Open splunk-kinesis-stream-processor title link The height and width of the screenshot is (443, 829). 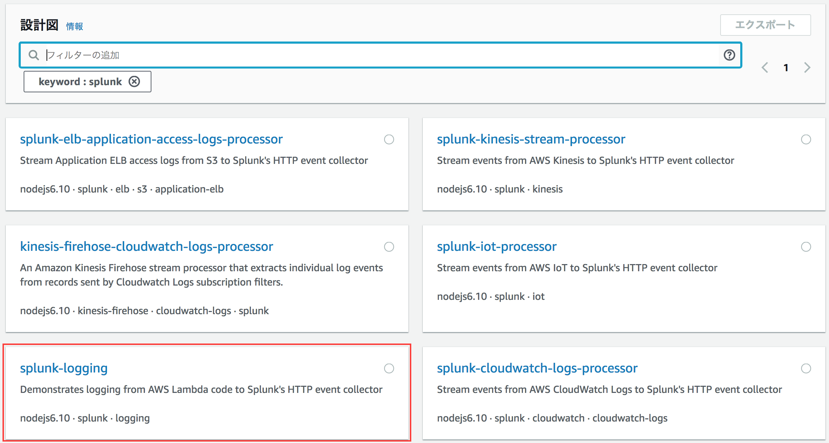(531, 139)
